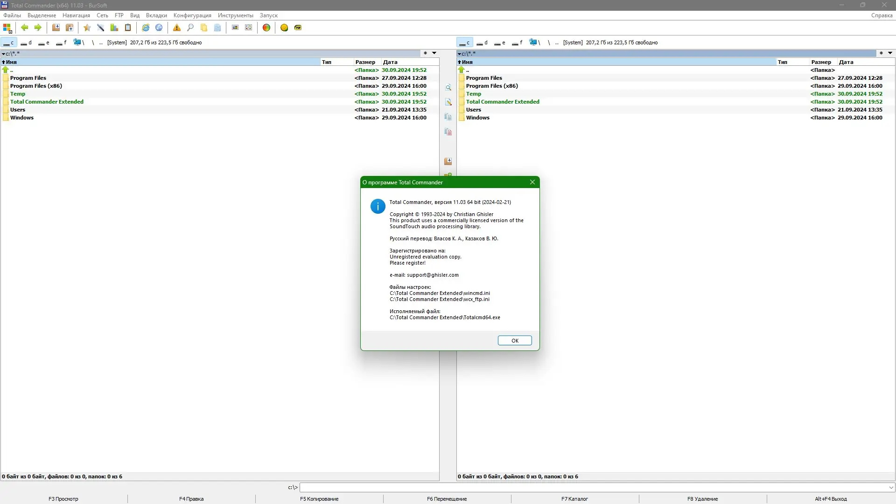
Task: Open the Конфигурация menu
Action: [192, 15]
